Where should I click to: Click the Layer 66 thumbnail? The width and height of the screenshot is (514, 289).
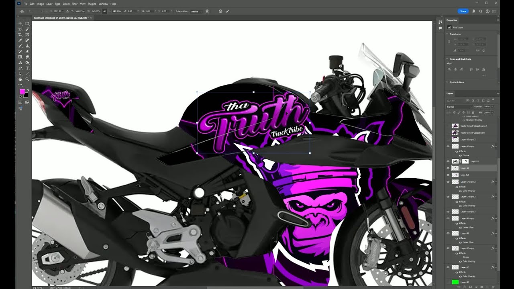tap(455, 168)
